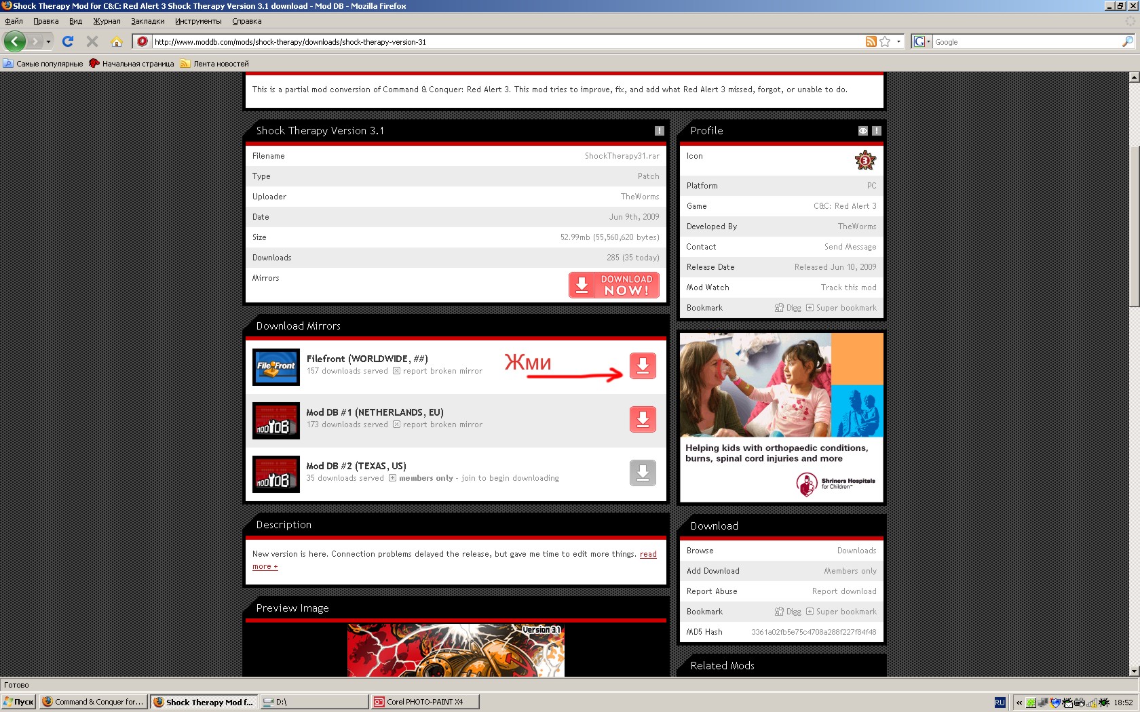The image size is (1140, 712).
Task: Click the Report download link
Action: 844,591
